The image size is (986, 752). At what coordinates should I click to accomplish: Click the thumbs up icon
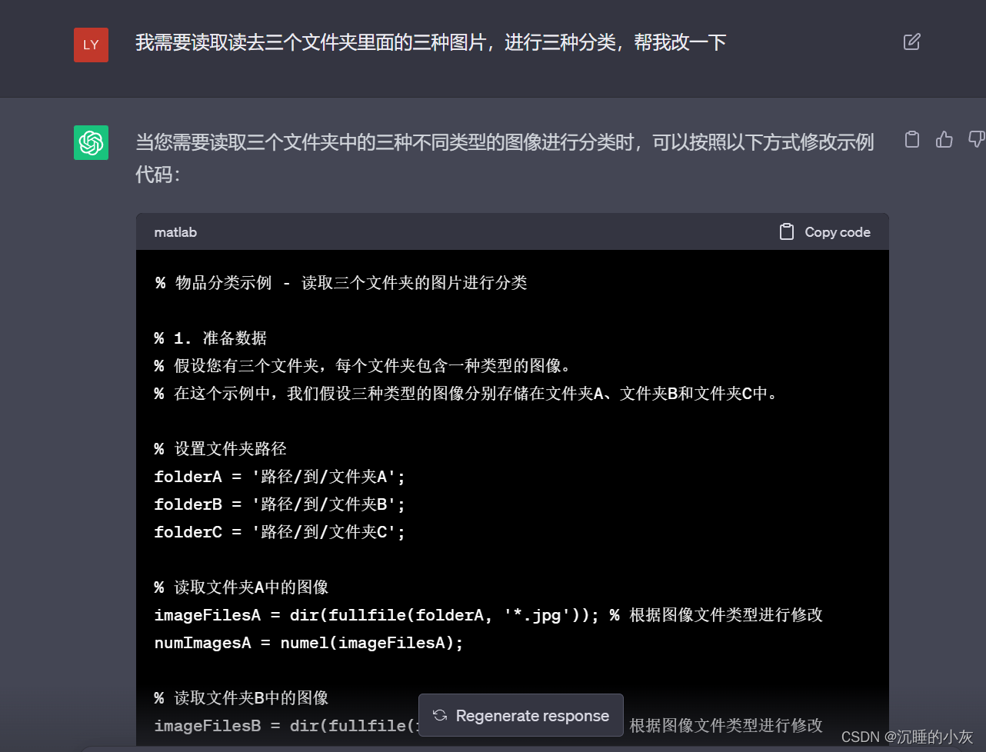[944, 139]
